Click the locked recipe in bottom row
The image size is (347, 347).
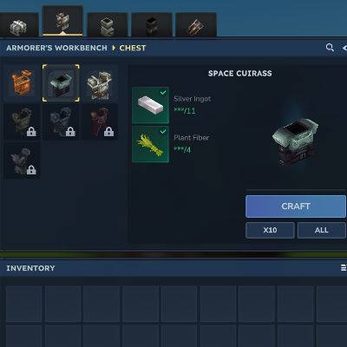22,161
